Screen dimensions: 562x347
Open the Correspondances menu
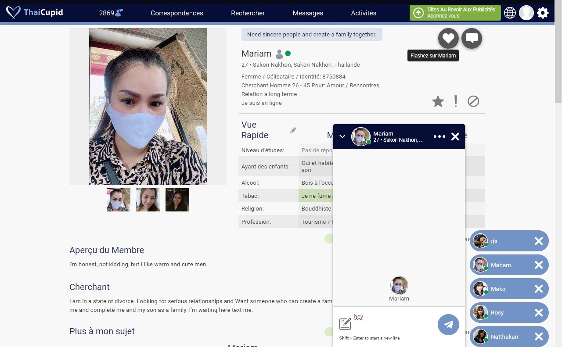coord(177,13)
